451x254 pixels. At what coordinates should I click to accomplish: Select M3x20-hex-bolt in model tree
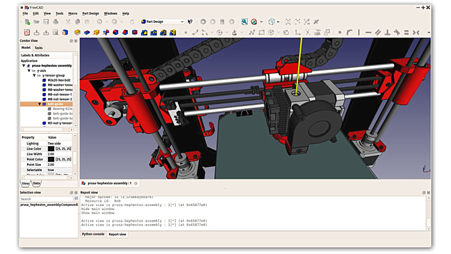click(59, 80)
